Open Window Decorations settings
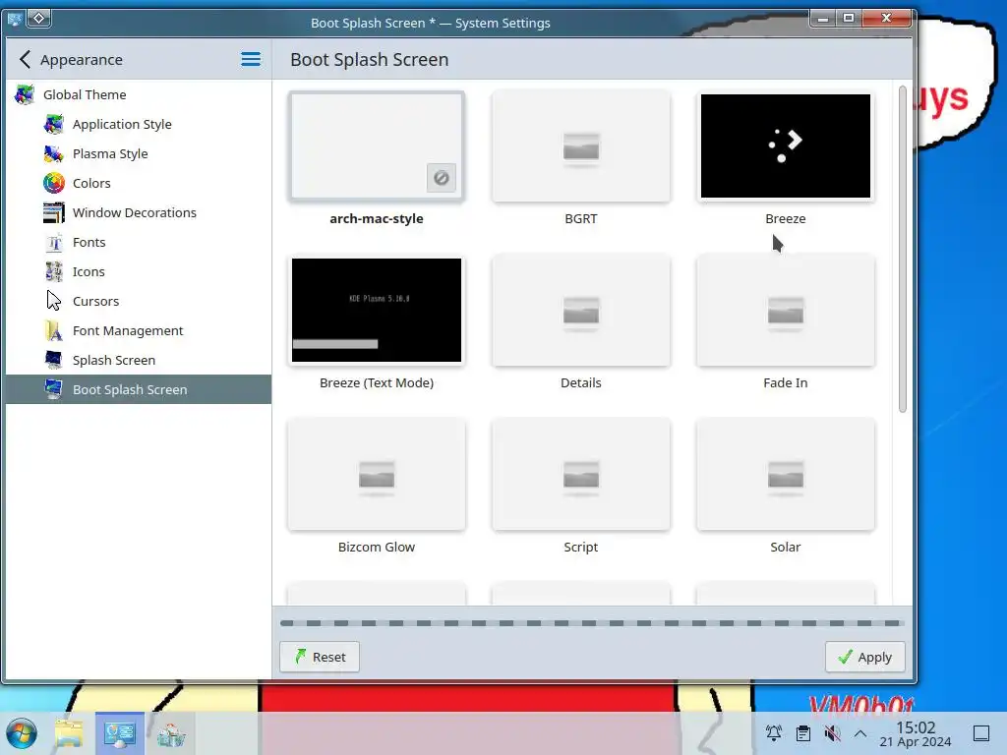The height and width of the screenshot is (755, 1007). [x=138, y=212]
